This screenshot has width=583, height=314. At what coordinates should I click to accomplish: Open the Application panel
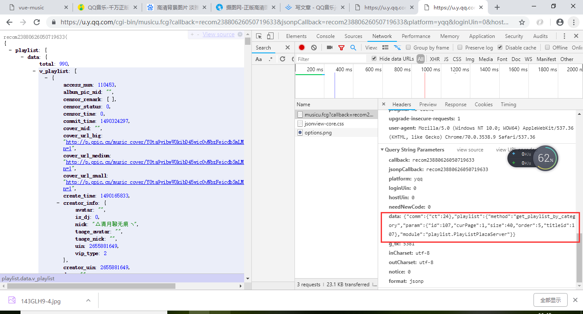(x=482, y=36)
